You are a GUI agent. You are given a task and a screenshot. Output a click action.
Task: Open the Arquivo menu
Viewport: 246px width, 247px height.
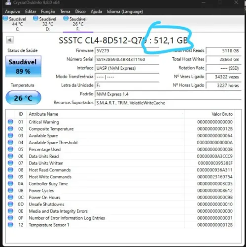12,11
